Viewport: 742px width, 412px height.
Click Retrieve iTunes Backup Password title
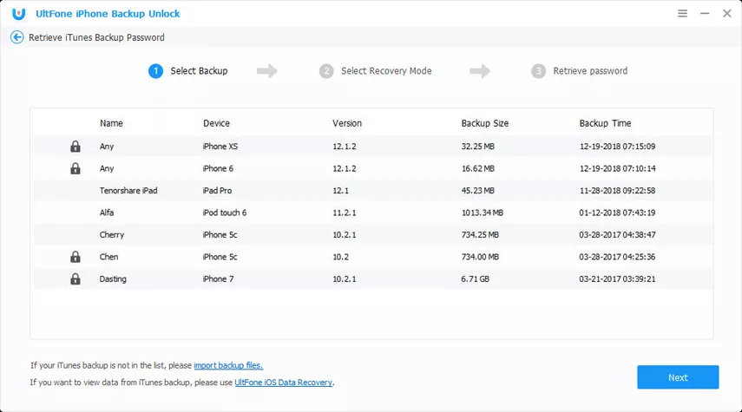pyautogui.click(x=96, y=37)
